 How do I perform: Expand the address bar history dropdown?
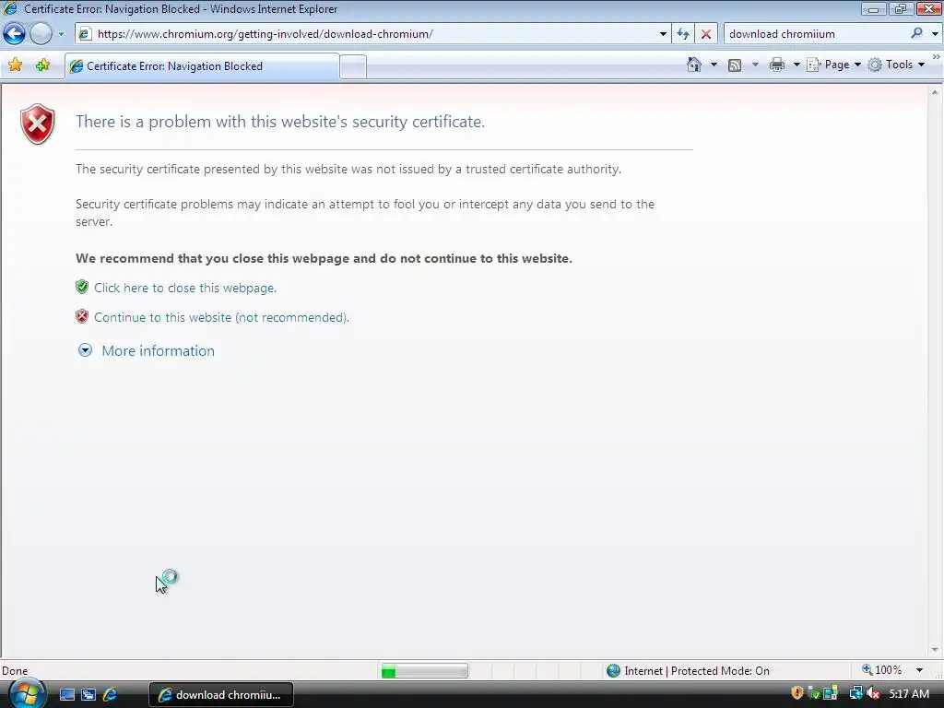(x=663, y=34)
